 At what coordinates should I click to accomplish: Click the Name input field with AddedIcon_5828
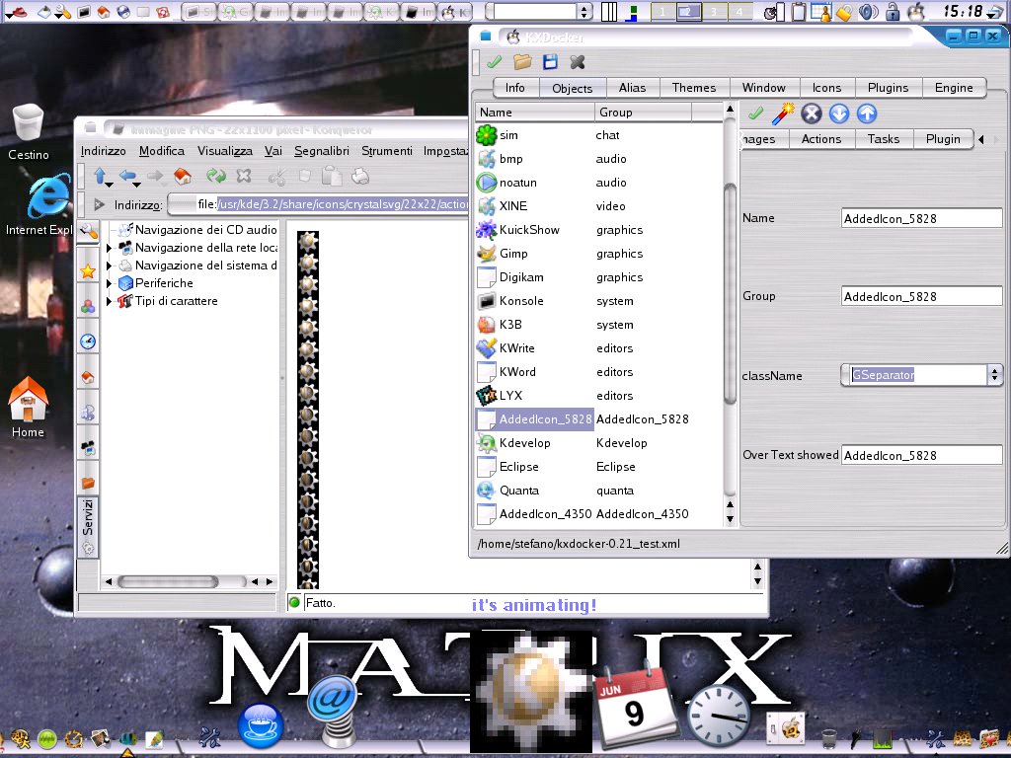tap(921, 218)
